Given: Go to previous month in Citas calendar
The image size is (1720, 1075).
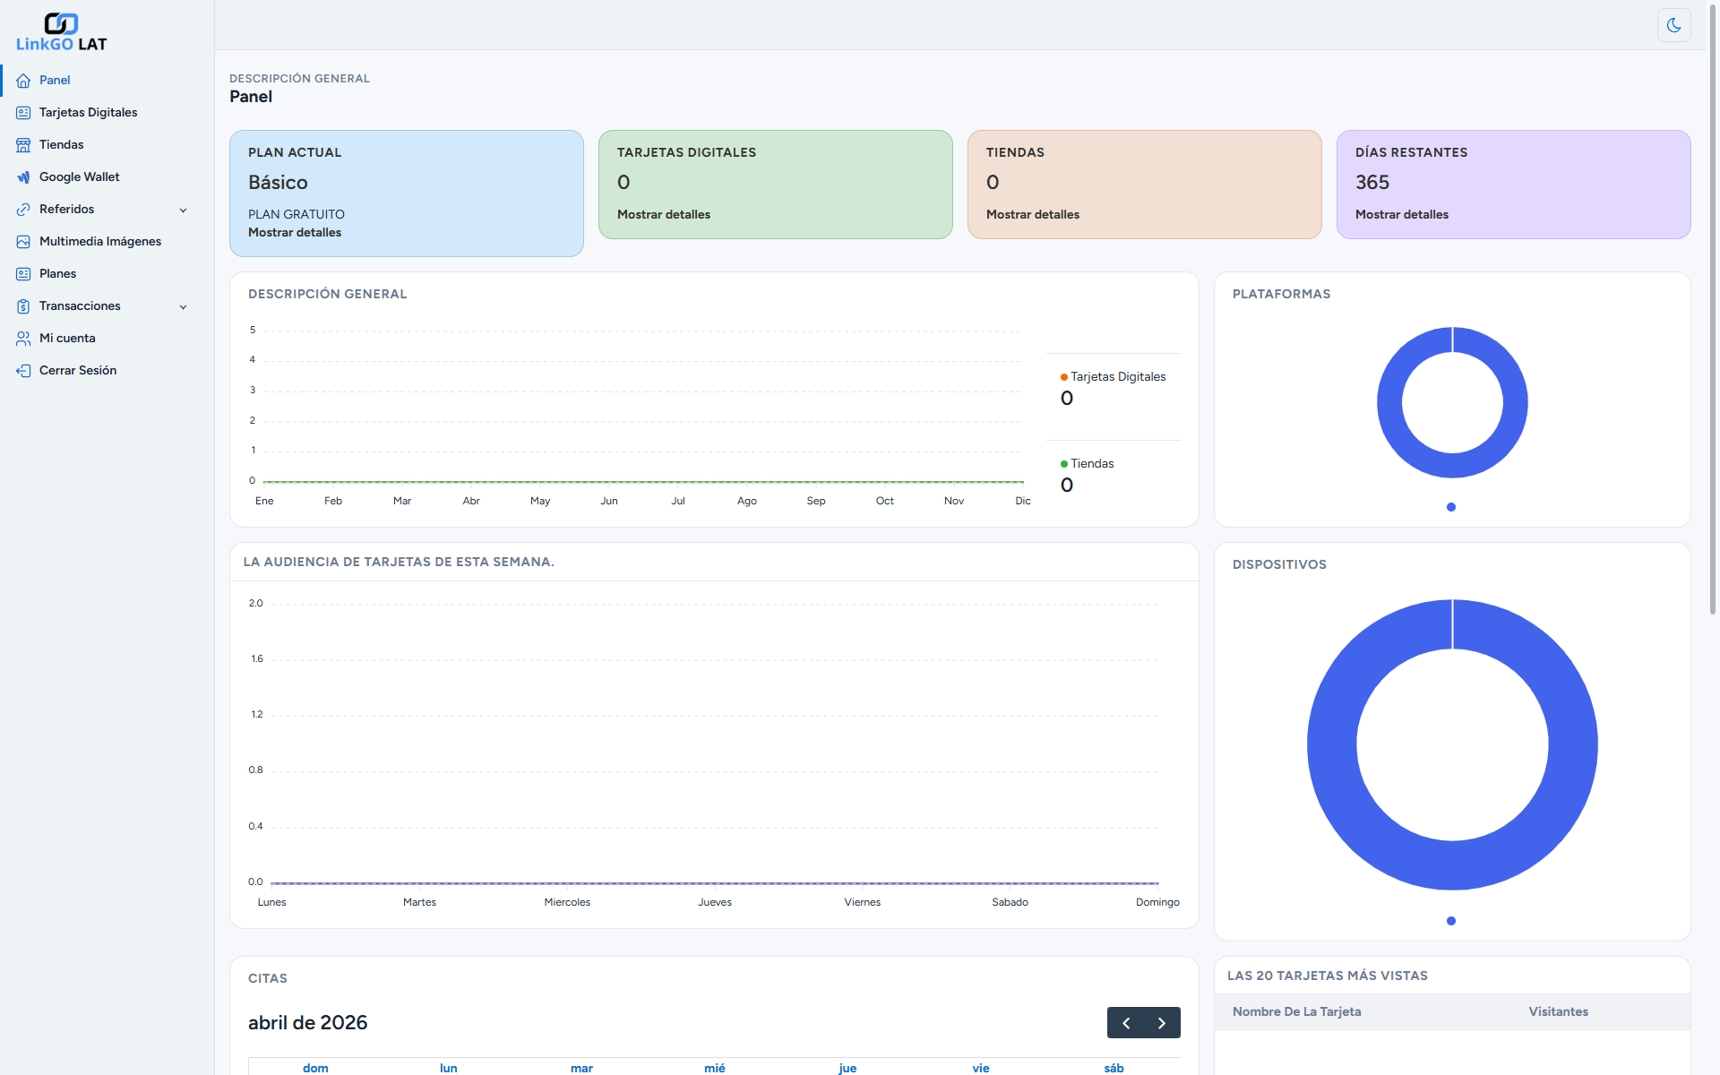Looking at the screenshot, I should pyautogui.click(x=1126, y=1023).
